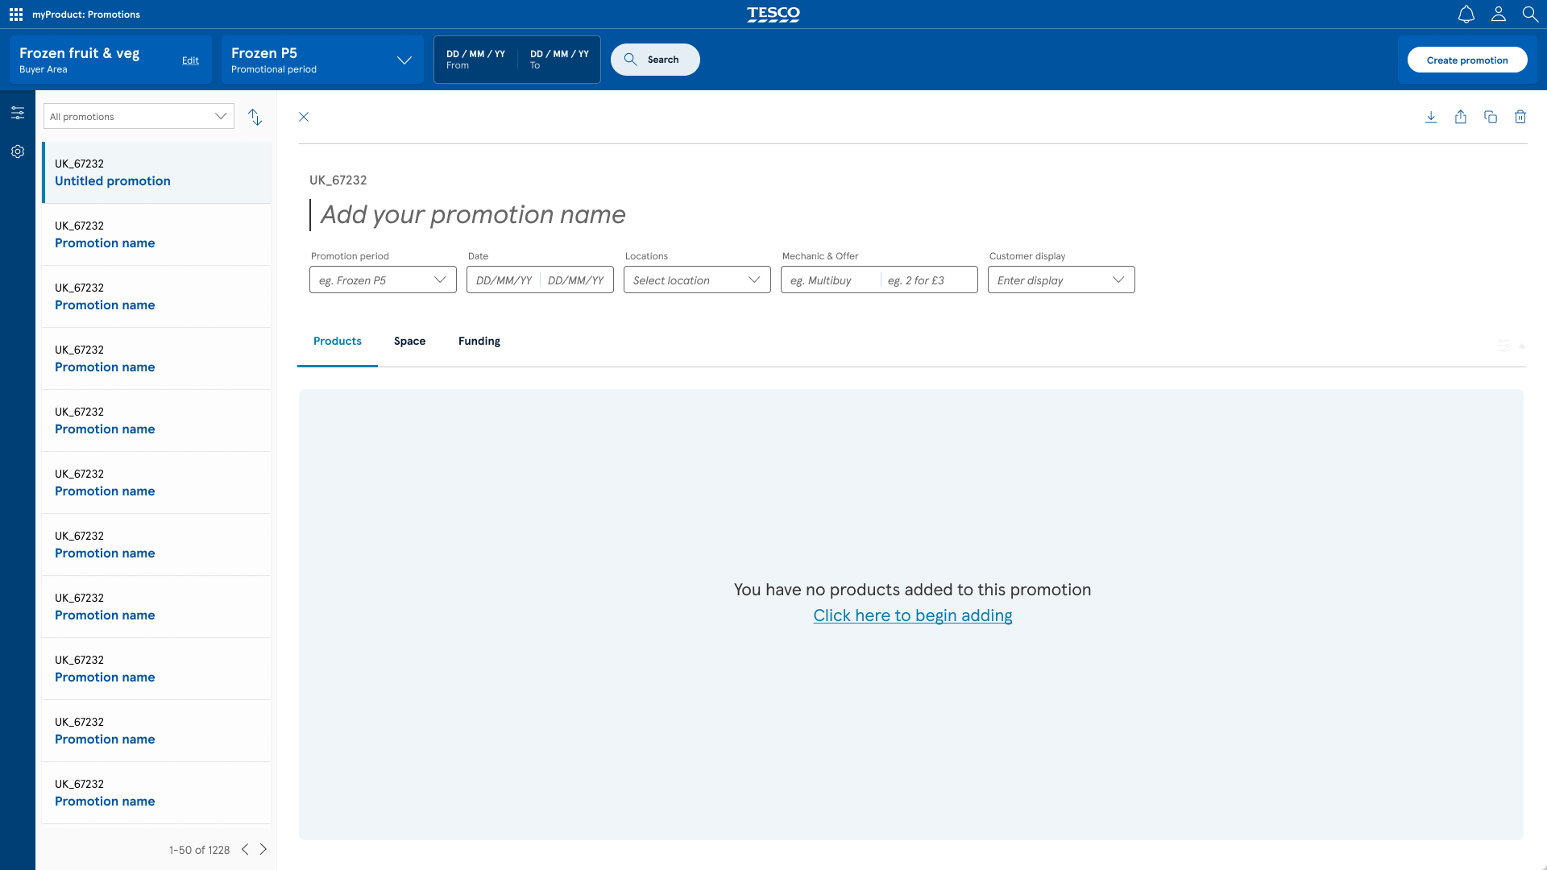
Task: Click the second DD/MM/YY Date field
Action: coord(576,280)
